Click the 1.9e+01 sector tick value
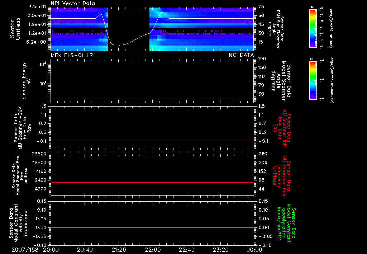367x254 pixels. point(37,24)
